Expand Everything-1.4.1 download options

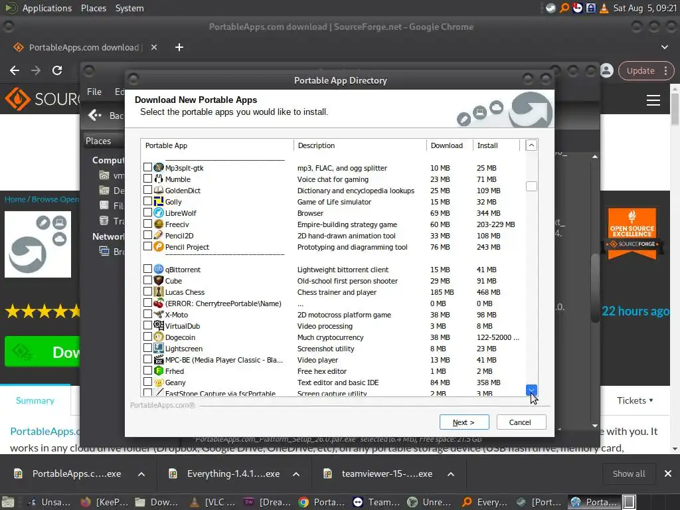pos(296,474)
